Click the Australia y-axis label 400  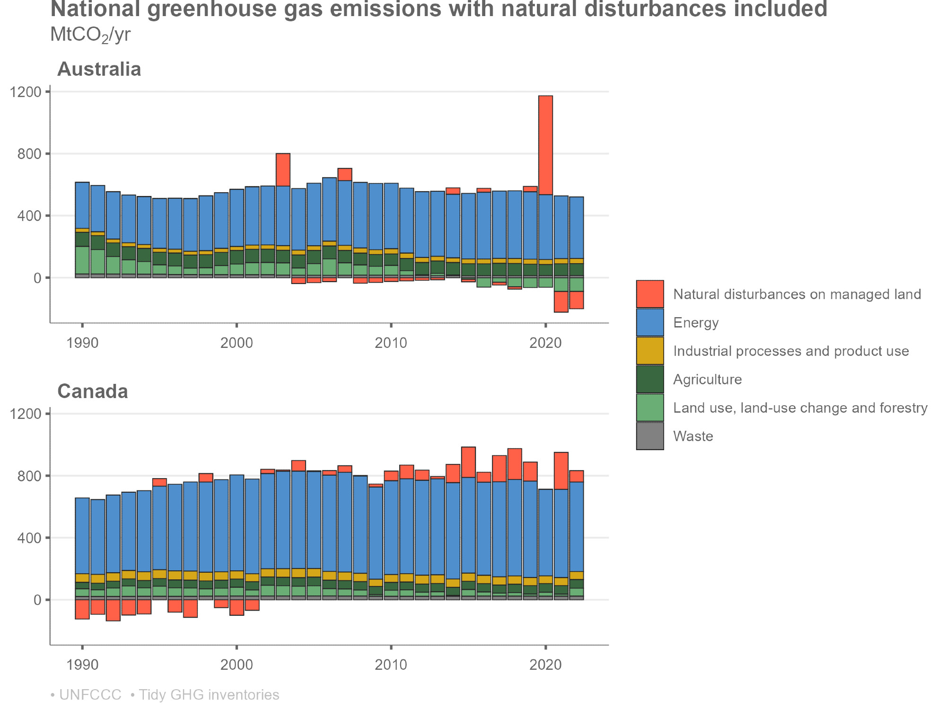pos(30,216)
